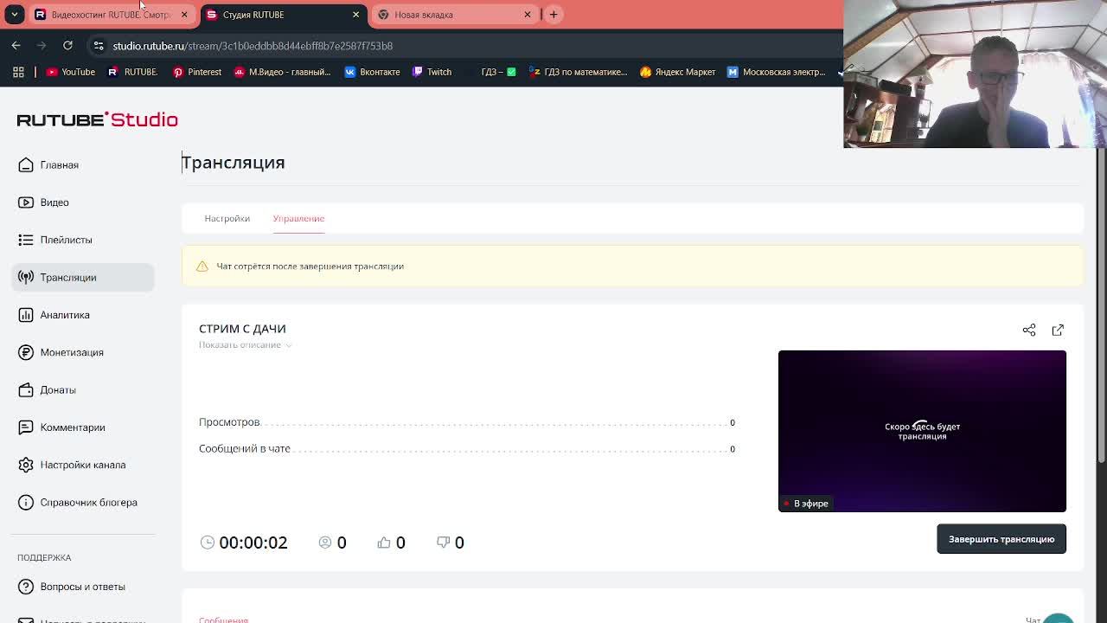
Task: Open the Вопросы и ответы icon
Action: coord(26,587)
